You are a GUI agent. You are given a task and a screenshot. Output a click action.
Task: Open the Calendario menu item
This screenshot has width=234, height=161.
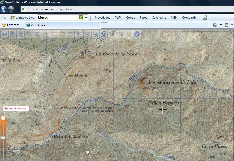(159, 18)
